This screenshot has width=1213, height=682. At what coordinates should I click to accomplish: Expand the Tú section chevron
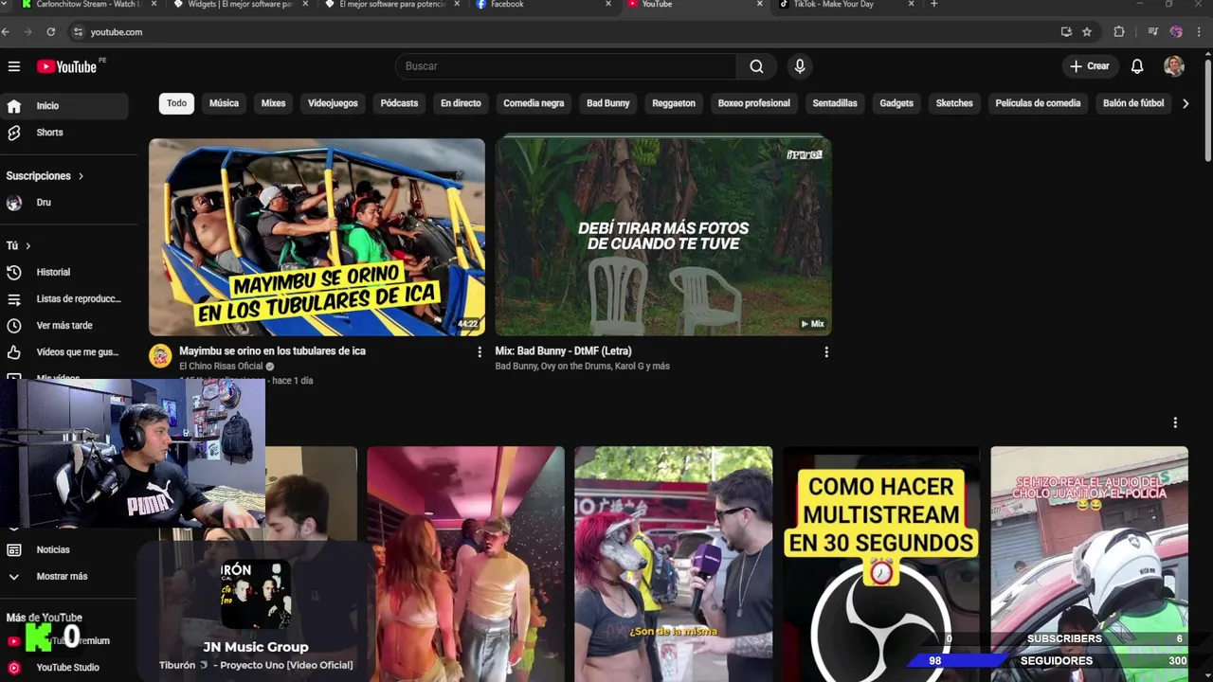(27, 245)
